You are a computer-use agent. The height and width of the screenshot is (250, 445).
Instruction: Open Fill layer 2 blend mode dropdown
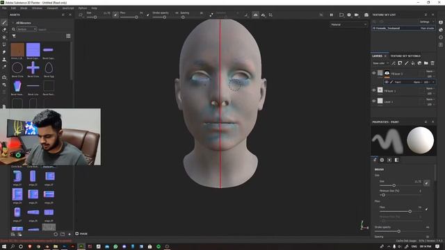click(x=430, y=71)
